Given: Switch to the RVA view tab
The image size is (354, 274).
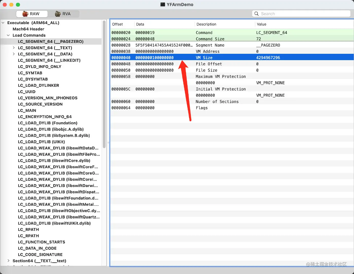Looking at the screenshot, I should pyautogui.click(x=63, y=14).
